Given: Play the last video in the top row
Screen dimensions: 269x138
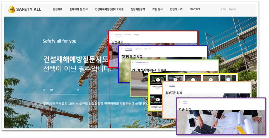Looking at the screenshot, I should click(x=228, y=80).
